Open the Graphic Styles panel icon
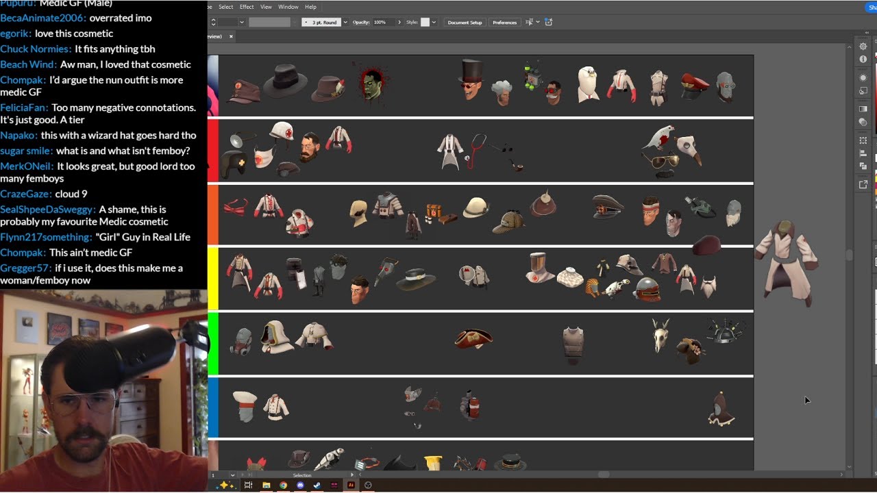The image size is (877, 493). [x=863, y=91]
